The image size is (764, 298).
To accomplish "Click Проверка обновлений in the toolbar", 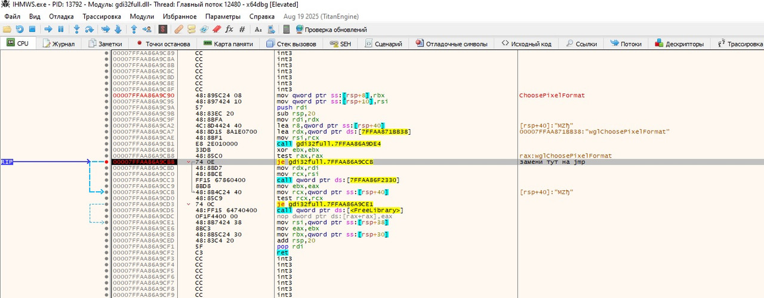I will (331, 29).
